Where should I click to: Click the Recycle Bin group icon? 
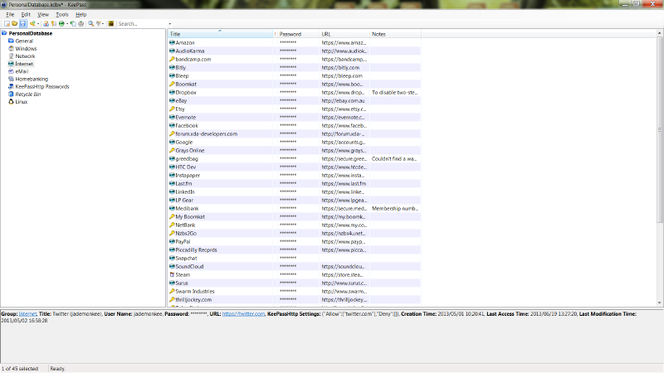tap(11, 94)
